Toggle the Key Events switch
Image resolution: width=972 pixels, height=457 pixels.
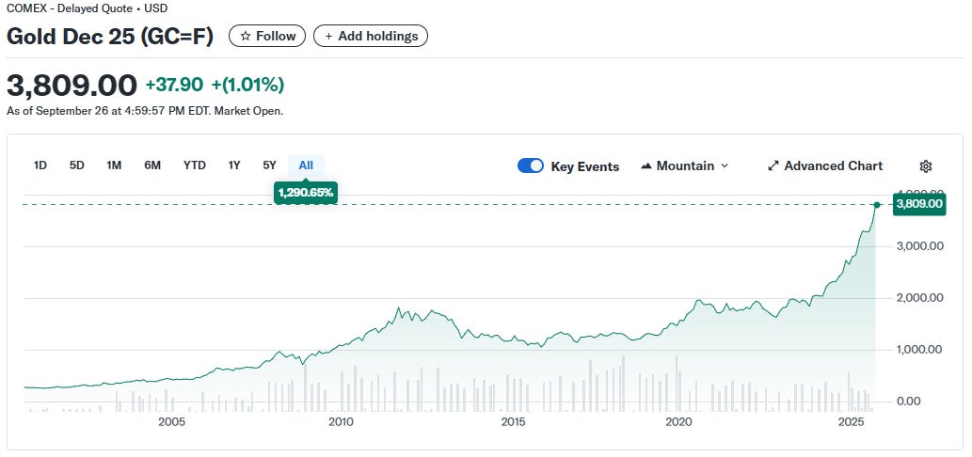(531, 166)
